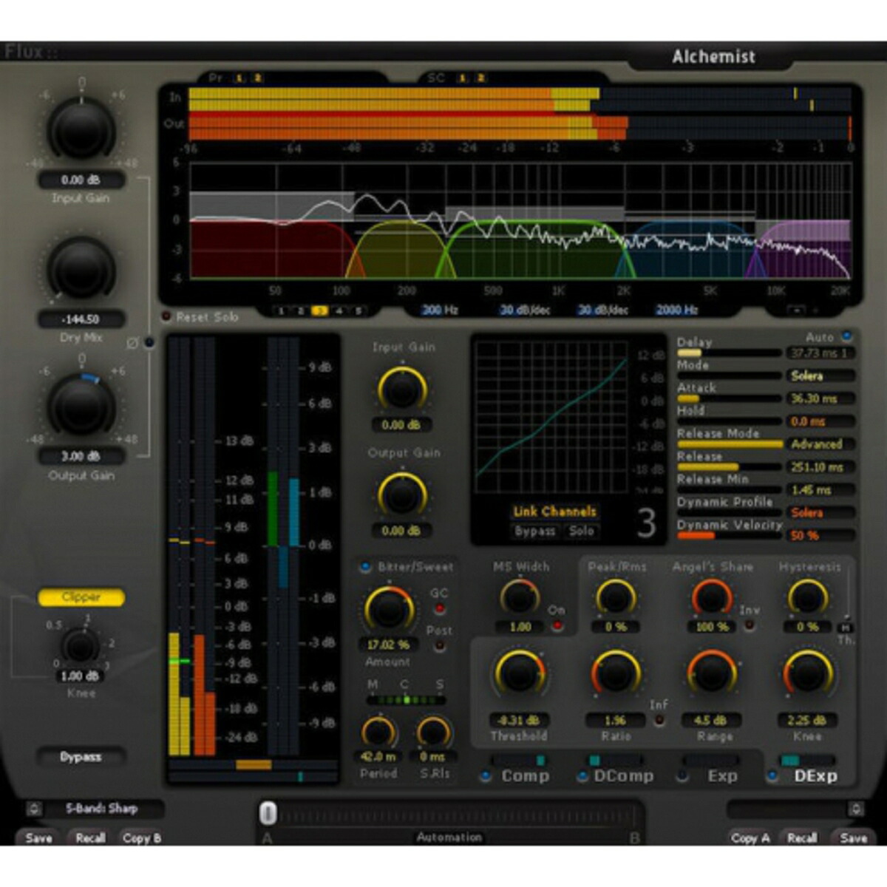Click the A/B automation morph slider handle
The height and width of the screenshot is (887, 887).
[x=268, y=814]
